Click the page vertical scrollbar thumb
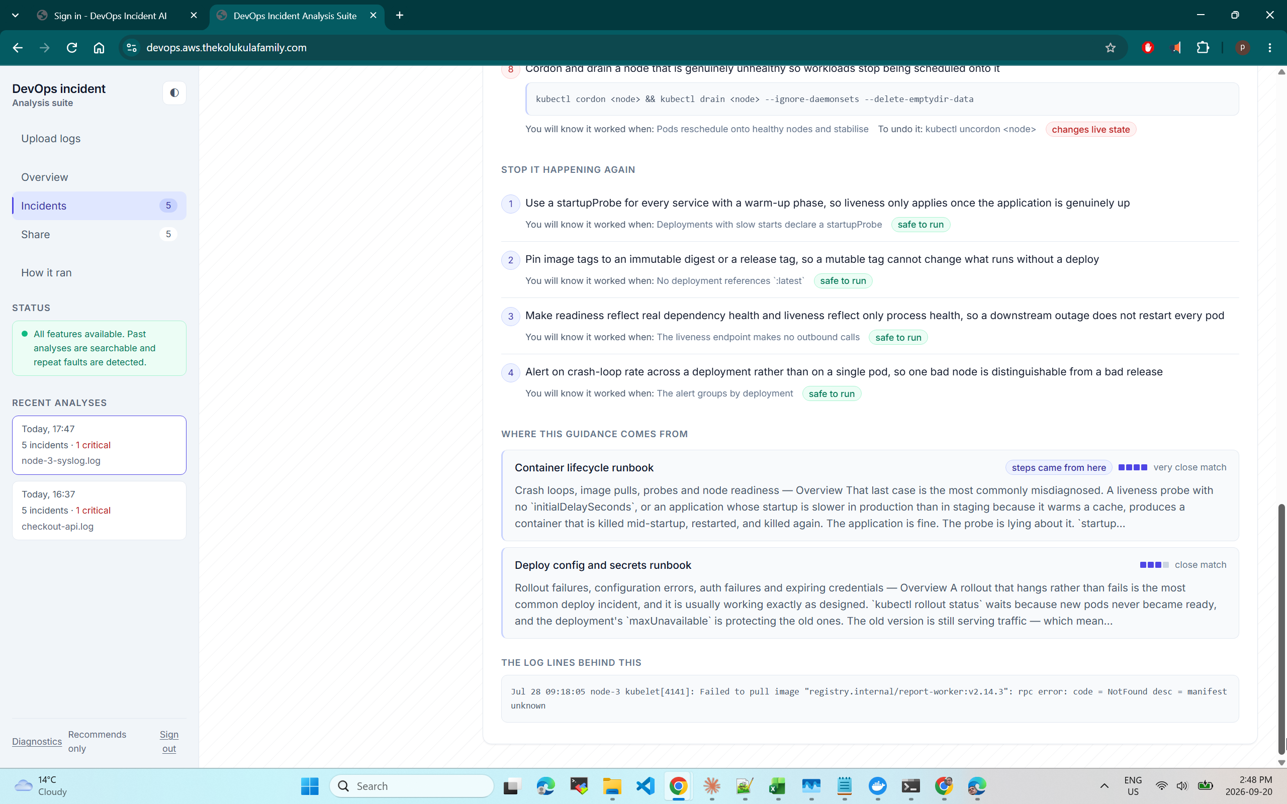 [x=1281, y=629]
